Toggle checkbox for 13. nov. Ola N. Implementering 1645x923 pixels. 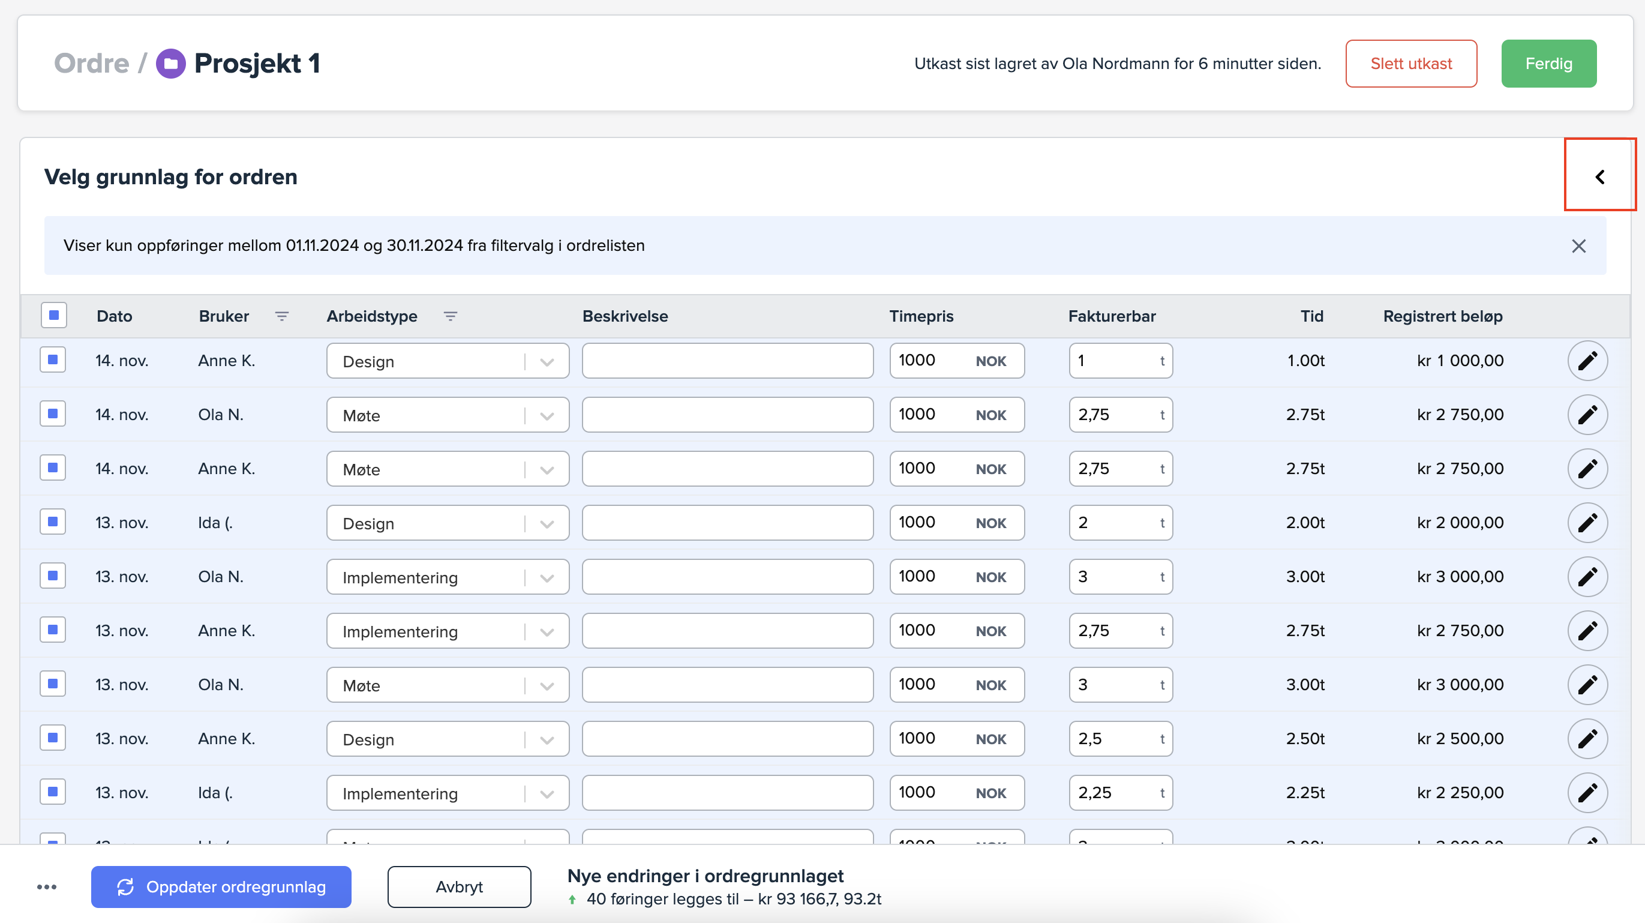(x=53, y=576)
